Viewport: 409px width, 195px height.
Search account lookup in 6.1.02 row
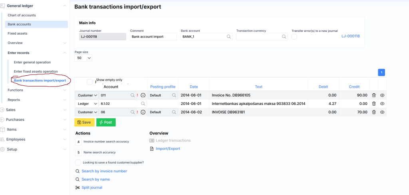(143, 104)
